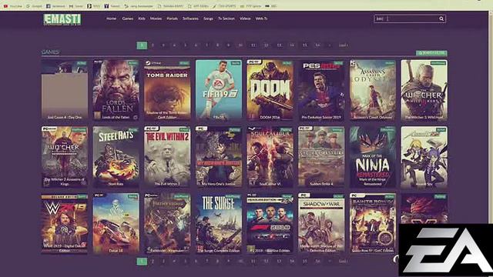Go to page 2 in the pagination below the game grid

153,262
